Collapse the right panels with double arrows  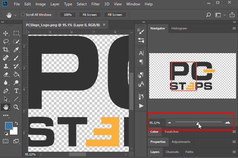235,22
